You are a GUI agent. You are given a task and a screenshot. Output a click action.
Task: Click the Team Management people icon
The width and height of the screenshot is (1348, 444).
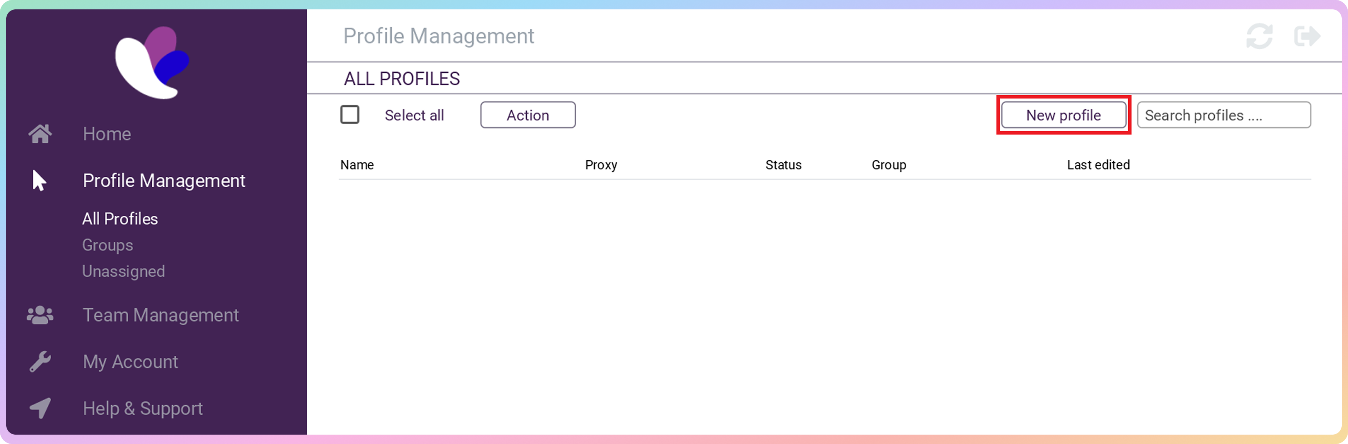tap(40, 315)
